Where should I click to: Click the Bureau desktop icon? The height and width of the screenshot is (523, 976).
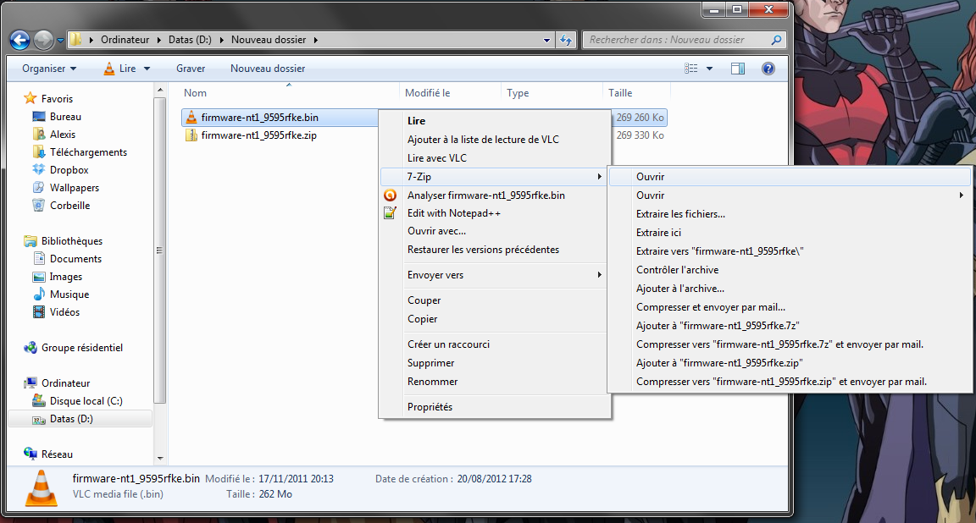(x=39, y=116)
